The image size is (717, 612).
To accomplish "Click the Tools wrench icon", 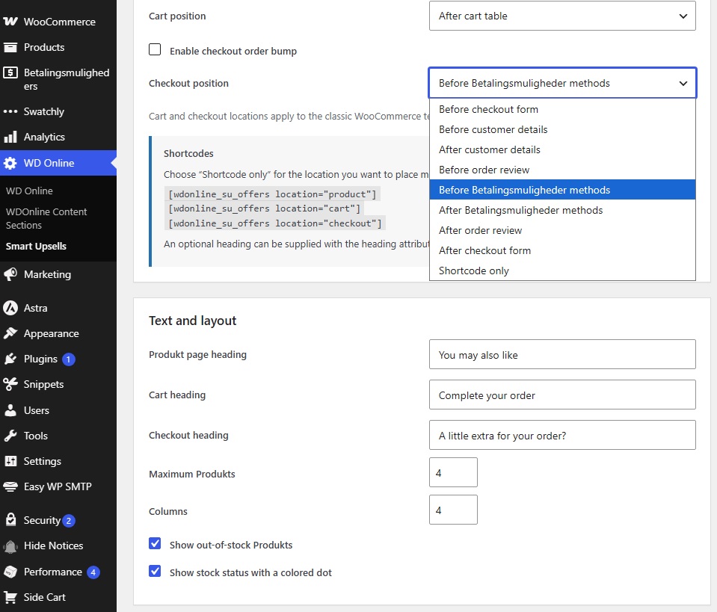I will pyautogui.click(x=10, y=436).
